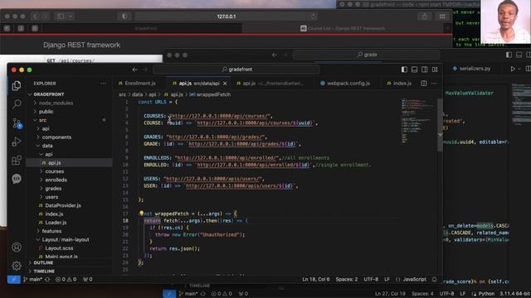Viewport: 531px width, 298px height.
Task: Collapse the GRADEFRONT root folder
Action: tap(49, 94)
